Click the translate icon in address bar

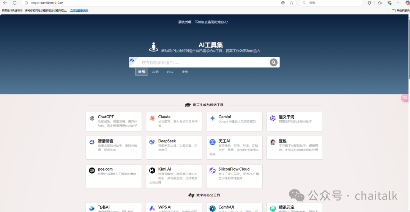[x=283, y=3]
